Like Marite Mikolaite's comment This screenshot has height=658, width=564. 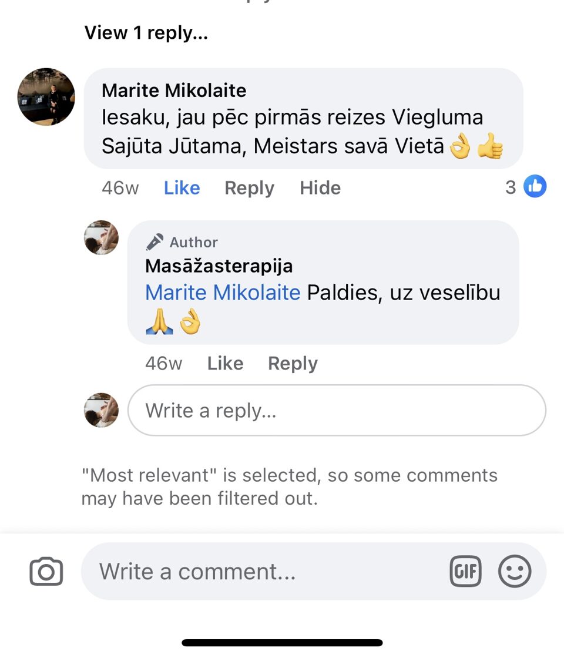(182, 188)
